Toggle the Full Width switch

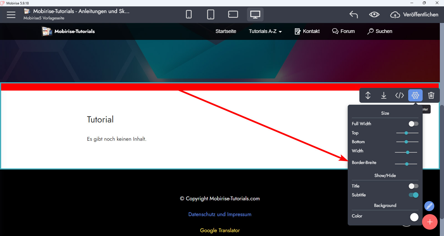(413, 124)
